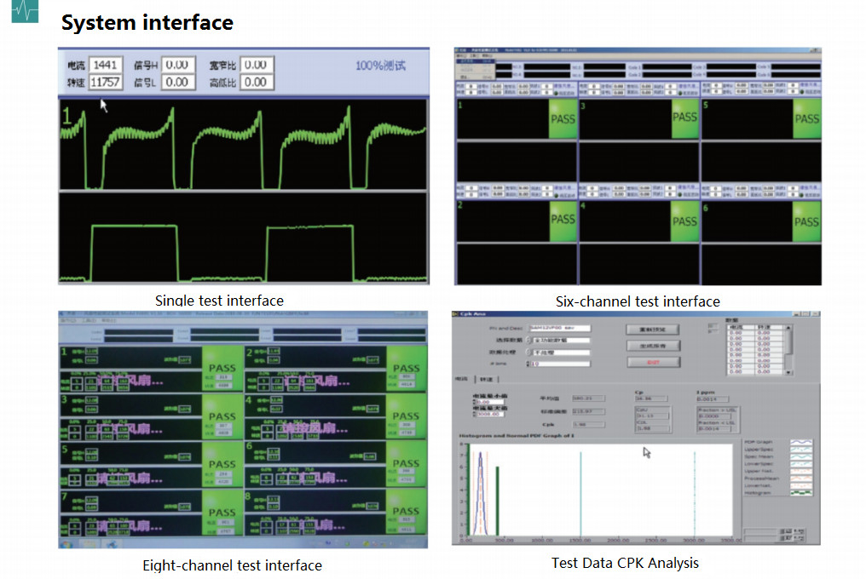Click Windows Start button in eight-channel screenshot

pyautogui.click(x=66, y=542)
